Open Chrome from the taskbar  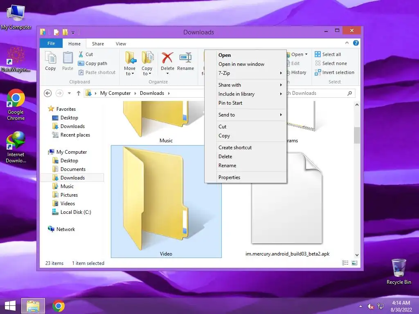[58, 306]
